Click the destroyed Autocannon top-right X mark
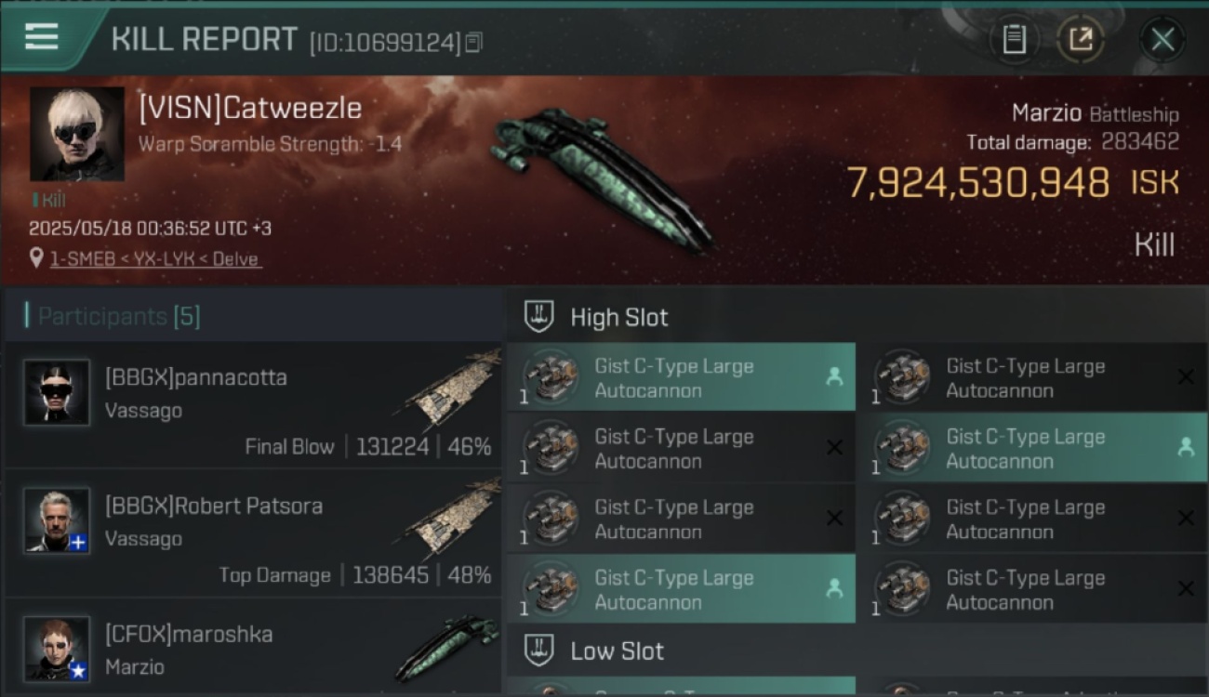The height and width of the screenshot is (697, 1209). [1186, 377]
